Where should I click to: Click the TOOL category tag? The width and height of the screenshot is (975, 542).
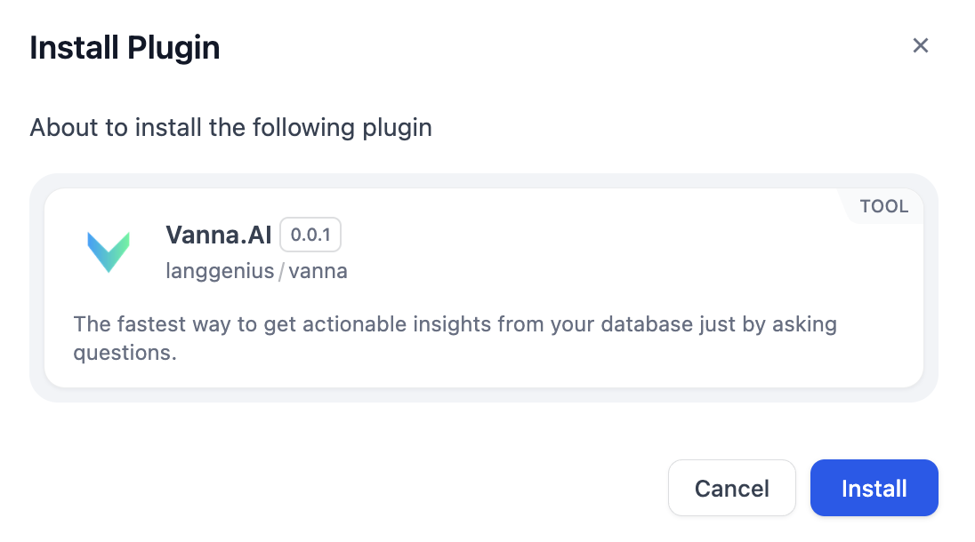(x=883, y=207)
